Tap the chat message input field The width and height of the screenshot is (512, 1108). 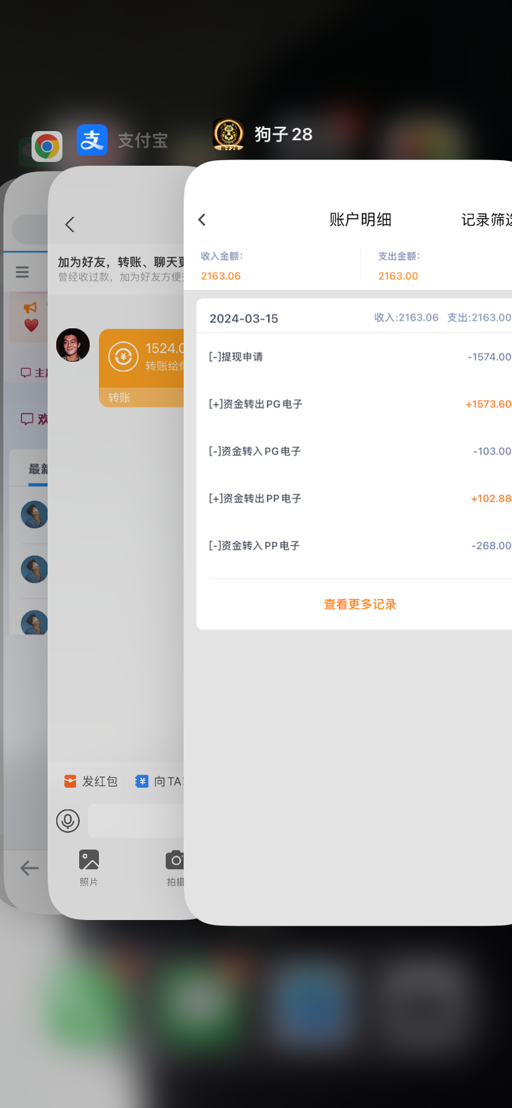[x=137, y=820]
